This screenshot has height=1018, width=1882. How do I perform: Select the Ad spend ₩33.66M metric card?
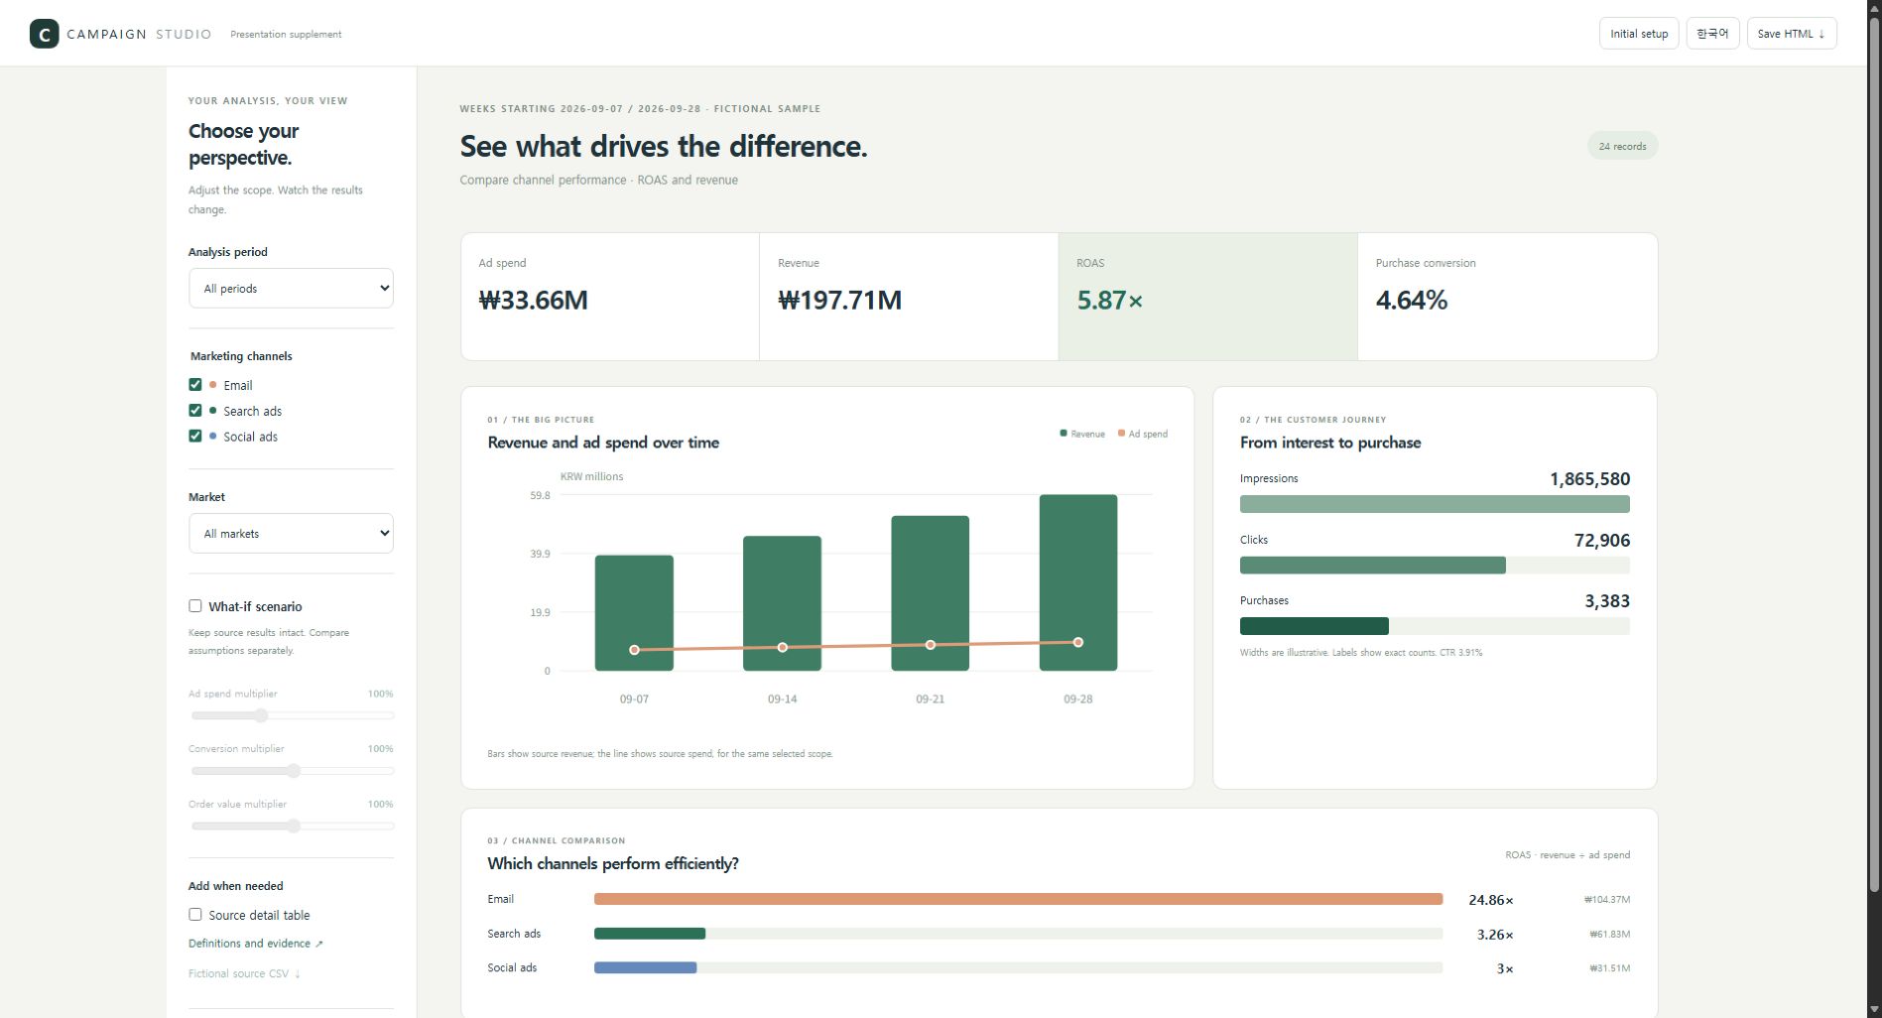tap(610, 297)
